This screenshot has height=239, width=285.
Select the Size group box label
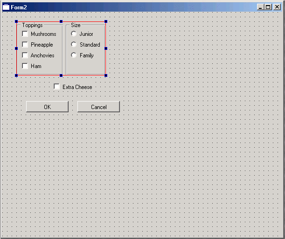click(76, 25)
